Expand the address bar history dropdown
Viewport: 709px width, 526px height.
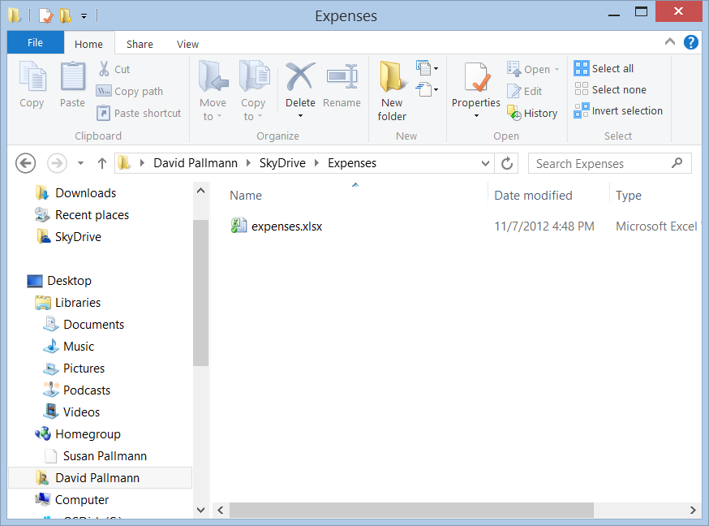485,163
